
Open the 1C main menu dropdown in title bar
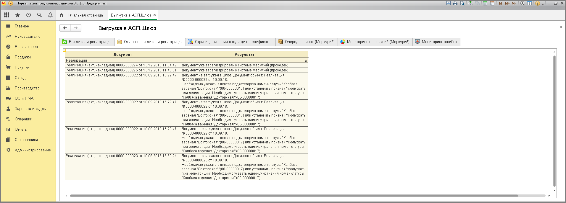pyautogui.click(x=11, y=3)
